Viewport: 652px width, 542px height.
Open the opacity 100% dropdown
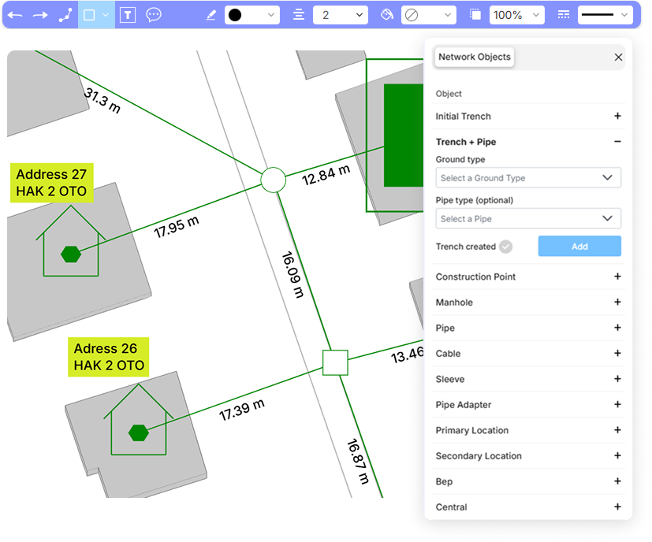coord(517,15)
